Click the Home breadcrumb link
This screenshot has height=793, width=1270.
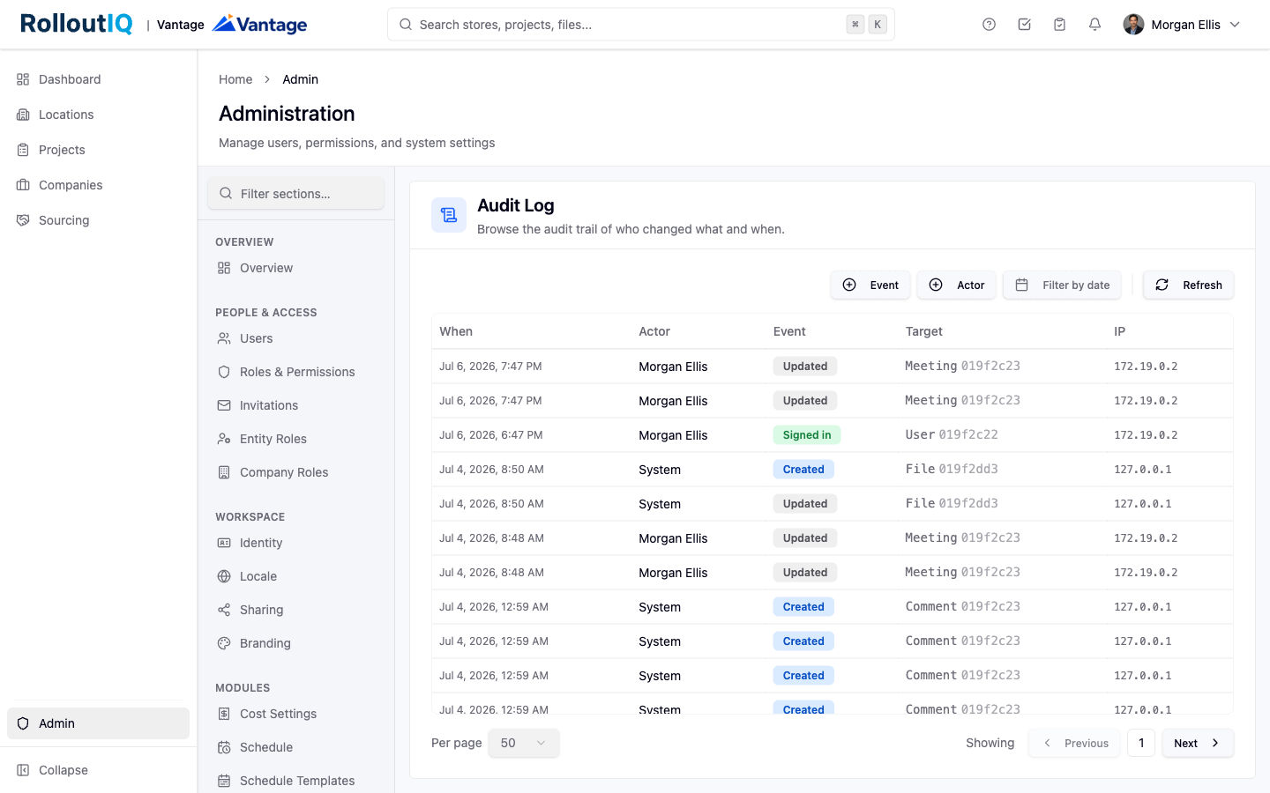(235, 79)
